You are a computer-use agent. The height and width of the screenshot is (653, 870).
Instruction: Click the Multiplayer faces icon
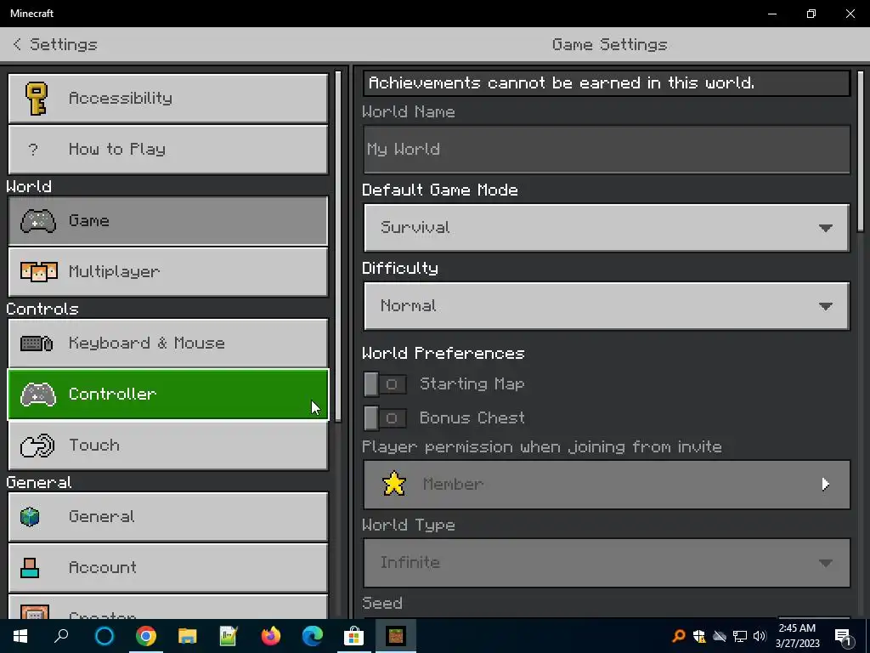(38, 272)
